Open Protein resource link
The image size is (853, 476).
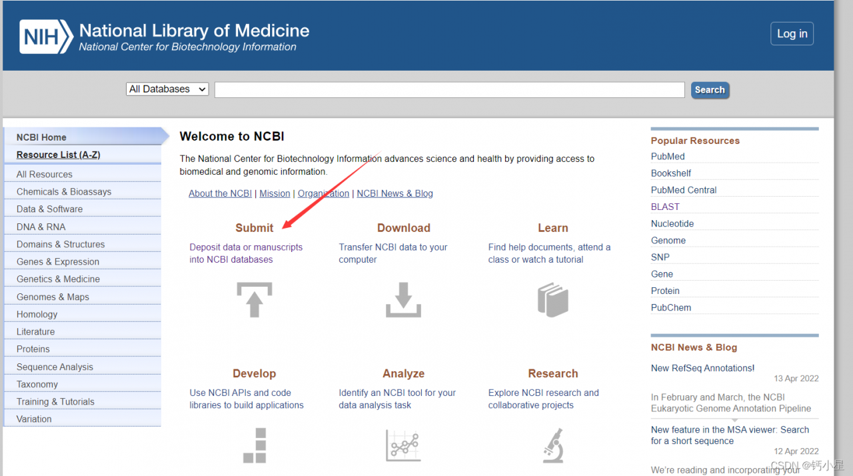pos(665,291)
